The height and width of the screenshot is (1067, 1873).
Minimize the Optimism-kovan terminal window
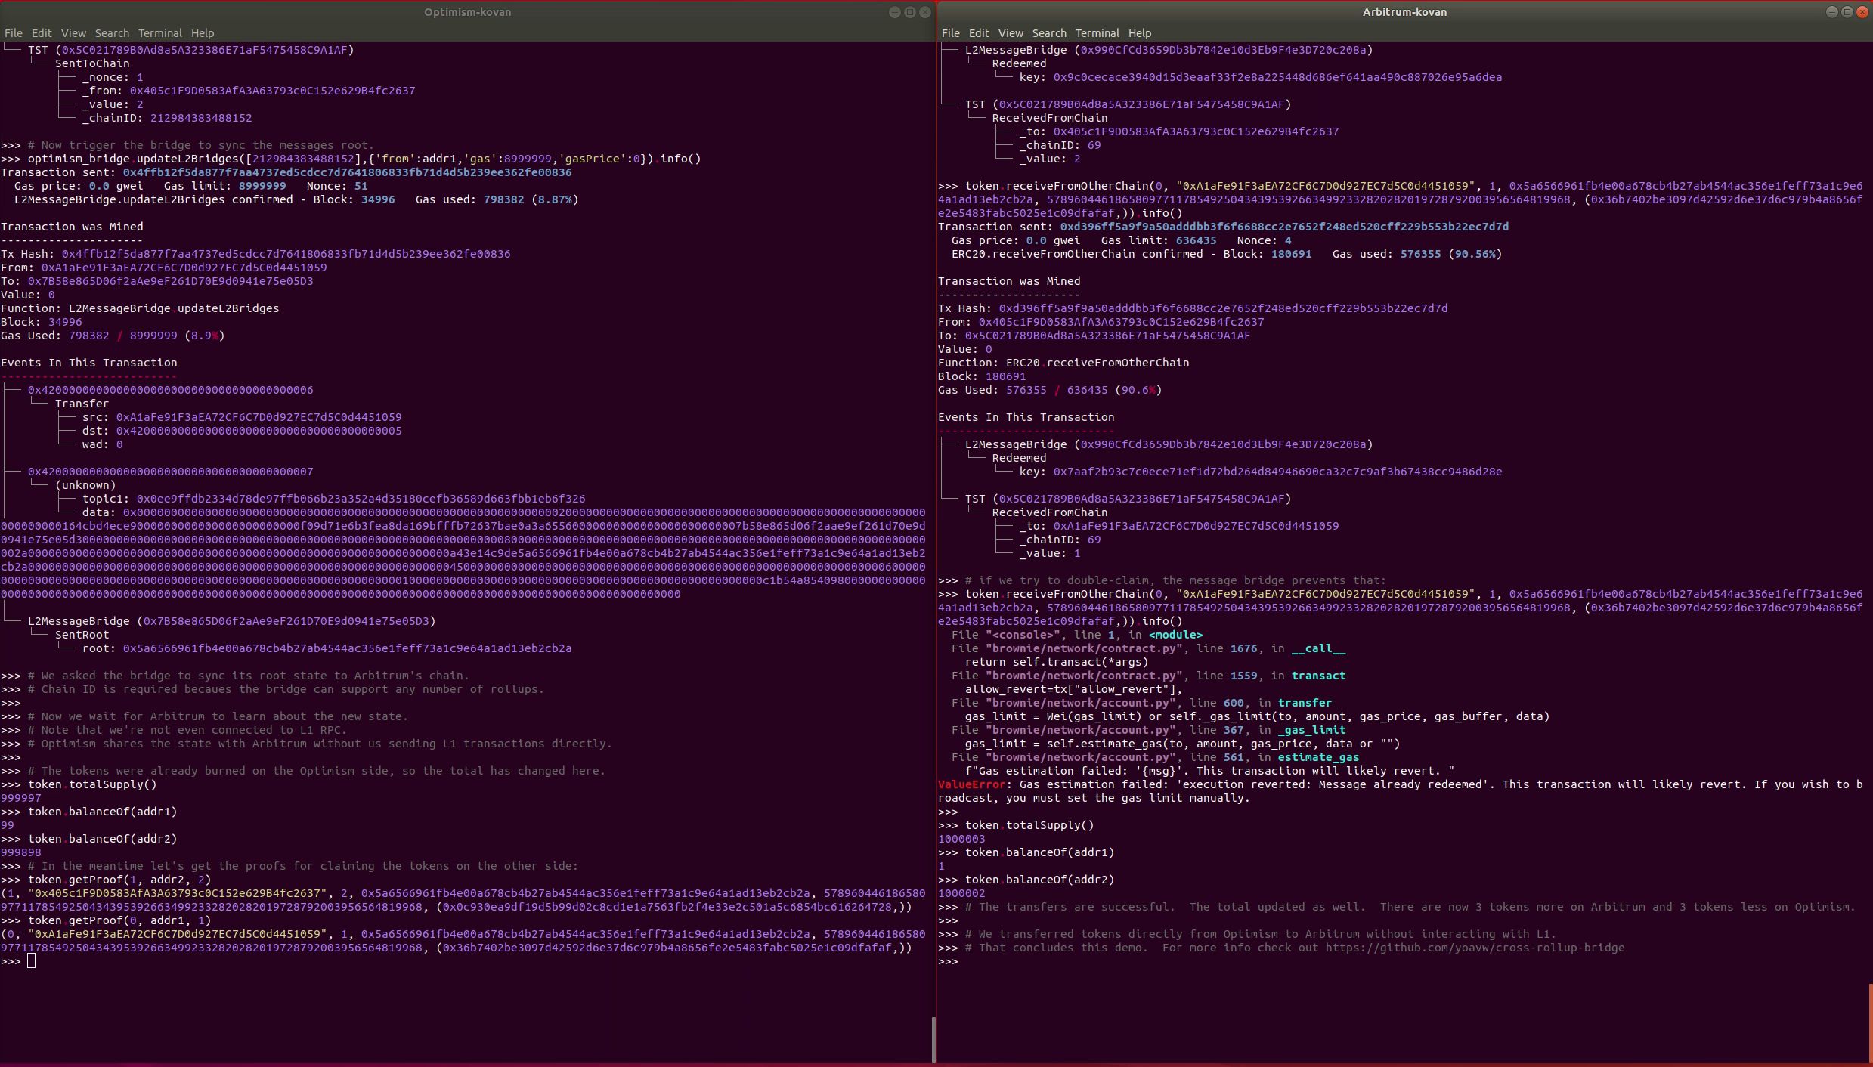pos(895,12)
